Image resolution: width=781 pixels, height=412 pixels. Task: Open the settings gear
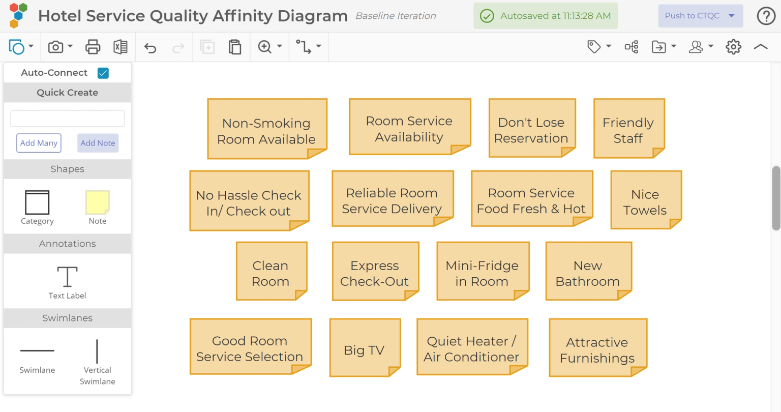tap(733, 46)
